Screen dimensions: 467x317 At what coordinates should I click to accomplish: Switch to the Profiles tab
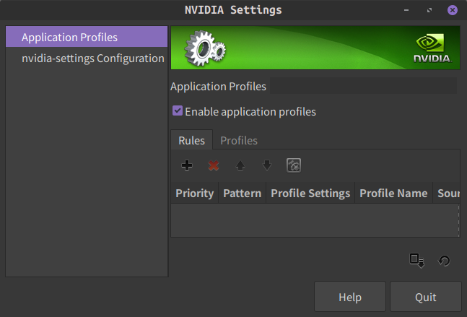(239, 141)
